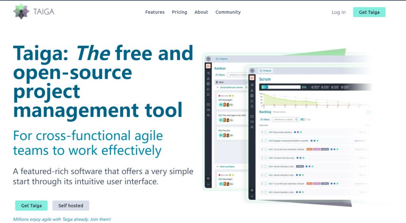Click 'For cross-functional agile teams' subheading
Screen dimensions: 406x223
[88, 143]
